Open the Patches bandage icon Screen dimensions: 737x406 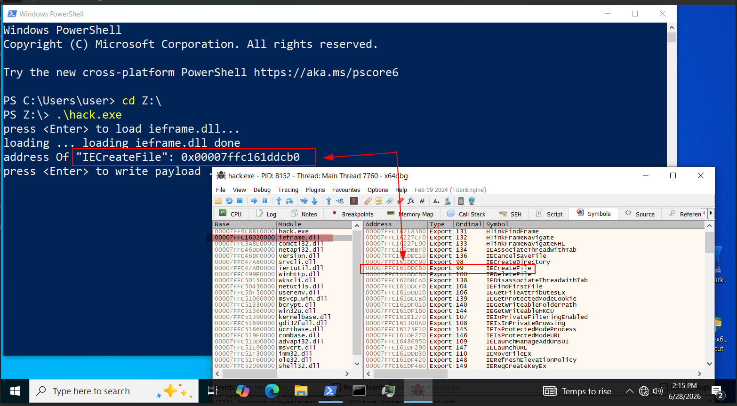coord(368,201)
